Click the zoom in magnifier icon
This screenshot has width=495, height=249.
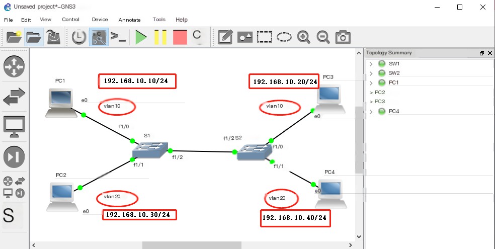[303, 37]
